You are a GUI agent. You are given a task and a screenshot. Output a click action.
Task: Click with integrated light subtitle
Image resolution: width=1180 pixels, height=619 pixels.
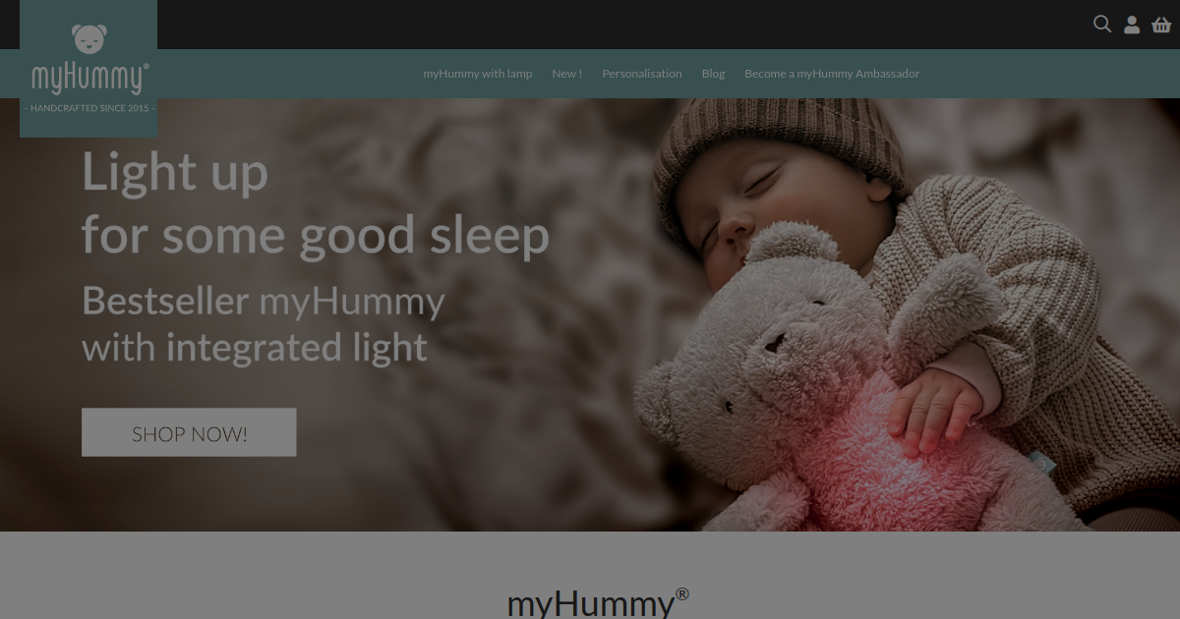[255, 348]
